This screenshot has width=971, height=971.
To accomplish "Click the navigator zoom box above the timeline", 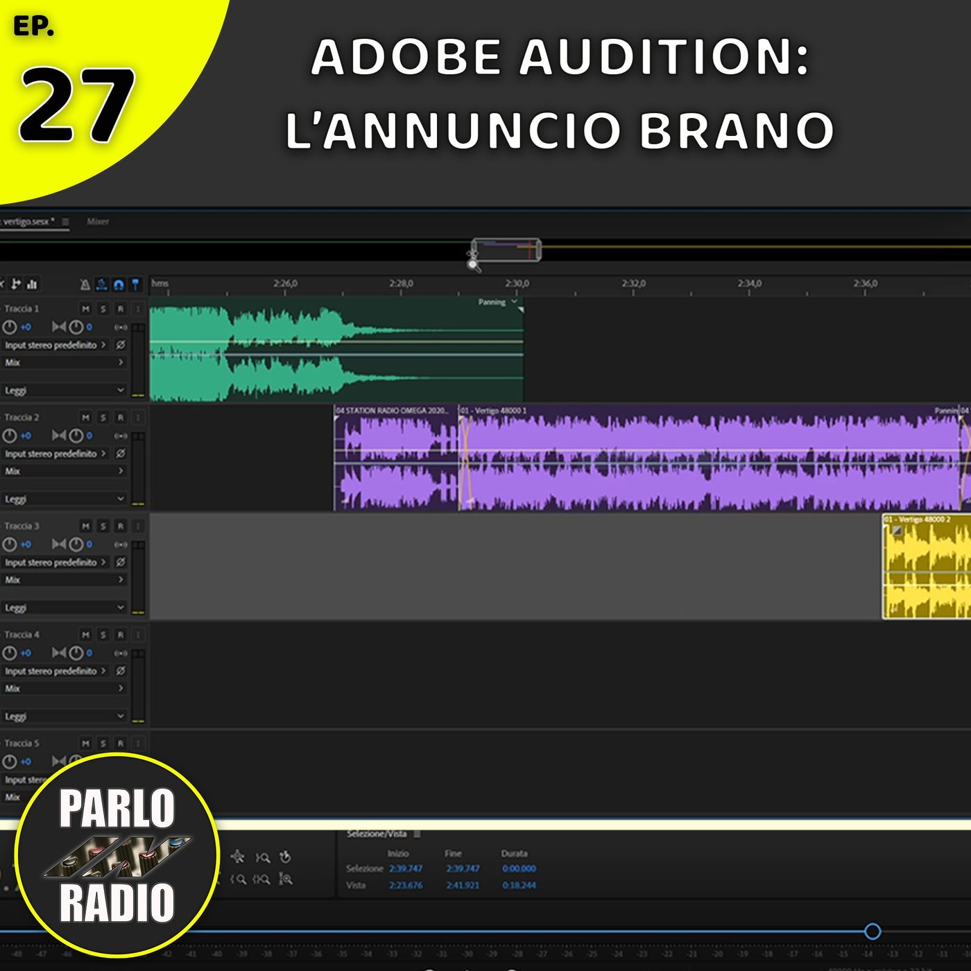I will point(506,250).
